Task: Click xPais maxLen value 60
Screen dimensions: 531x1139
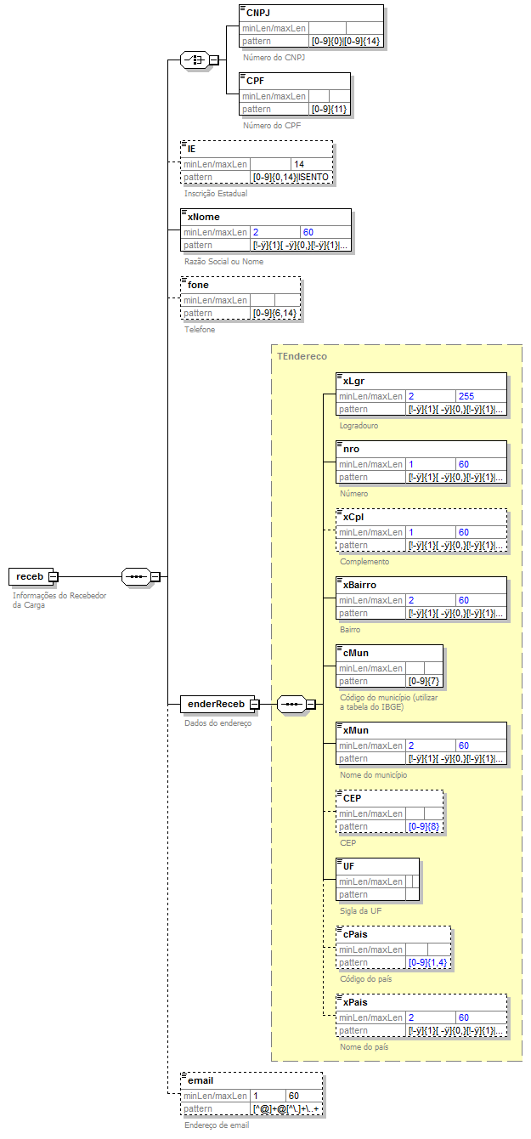Action: click(x=463, y=1017)
